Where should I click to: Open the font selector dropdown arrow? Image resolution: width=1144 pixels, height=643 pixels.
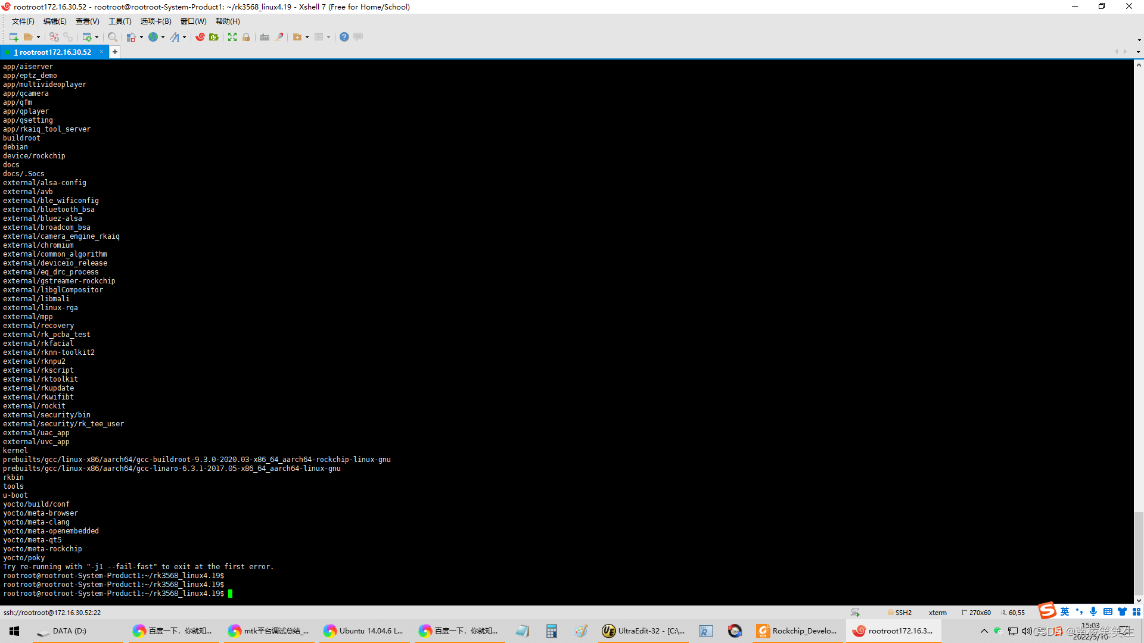coord(184,37)
